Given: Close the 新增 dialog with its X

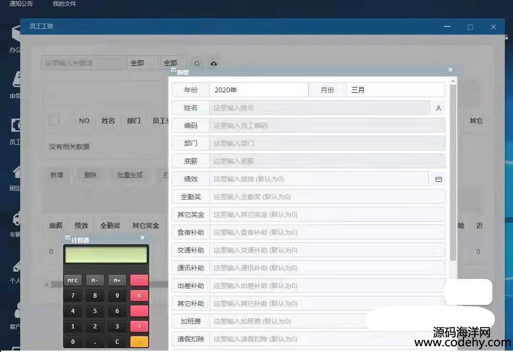Looking at the screenshot, I should coord(450,70).
